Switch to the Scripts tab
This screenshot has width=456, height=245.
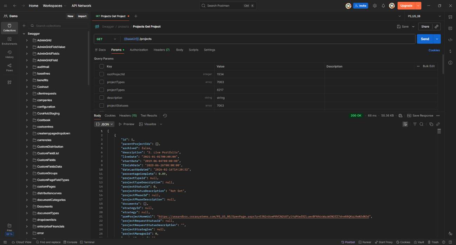pyautogui.click(x=193, y=50)
